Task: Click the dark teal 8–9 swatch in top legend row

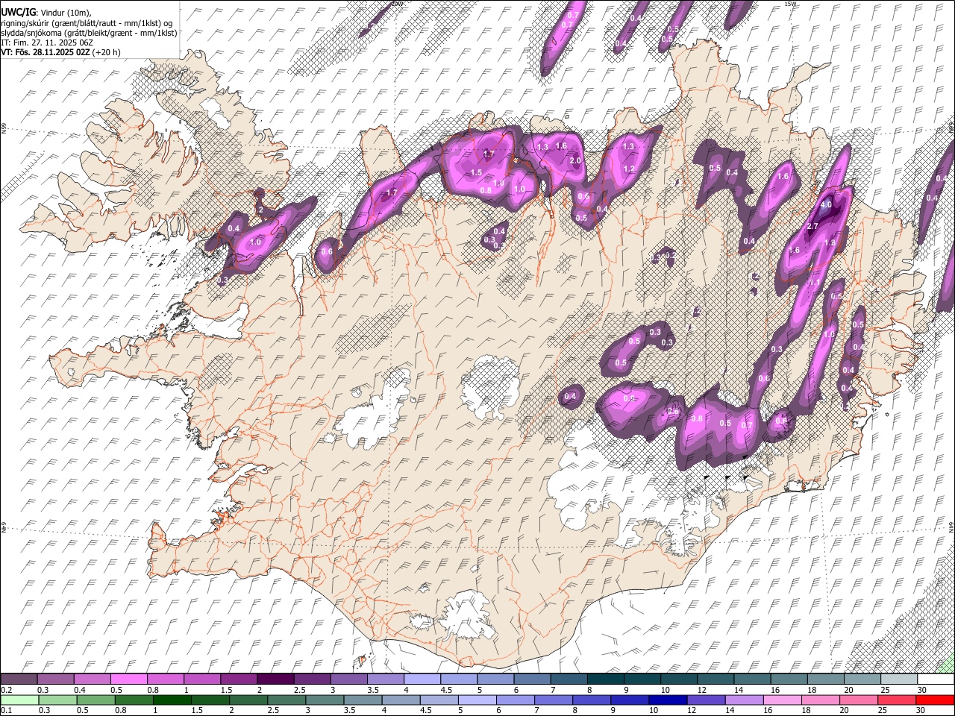Action: point(605,679)
